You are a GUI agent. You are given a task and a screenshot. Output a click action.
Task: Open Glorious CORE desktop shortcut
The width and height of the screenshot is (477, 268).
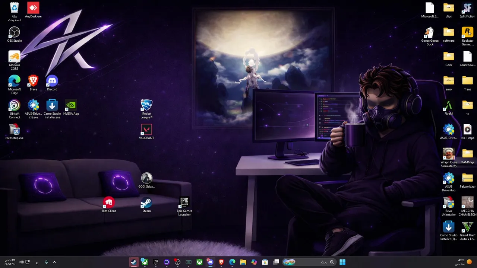pos(14,61)
